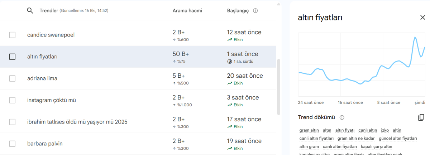Click the kapalı çarşı altın query link
Viewport: 430px width, 155px height.
(x=376, y=147)
